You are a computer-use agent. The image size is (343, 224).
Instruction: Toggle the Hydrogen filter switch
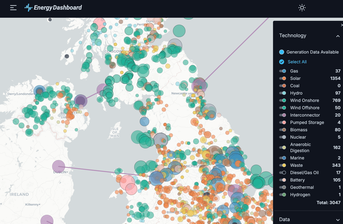[x=283, y=195]
